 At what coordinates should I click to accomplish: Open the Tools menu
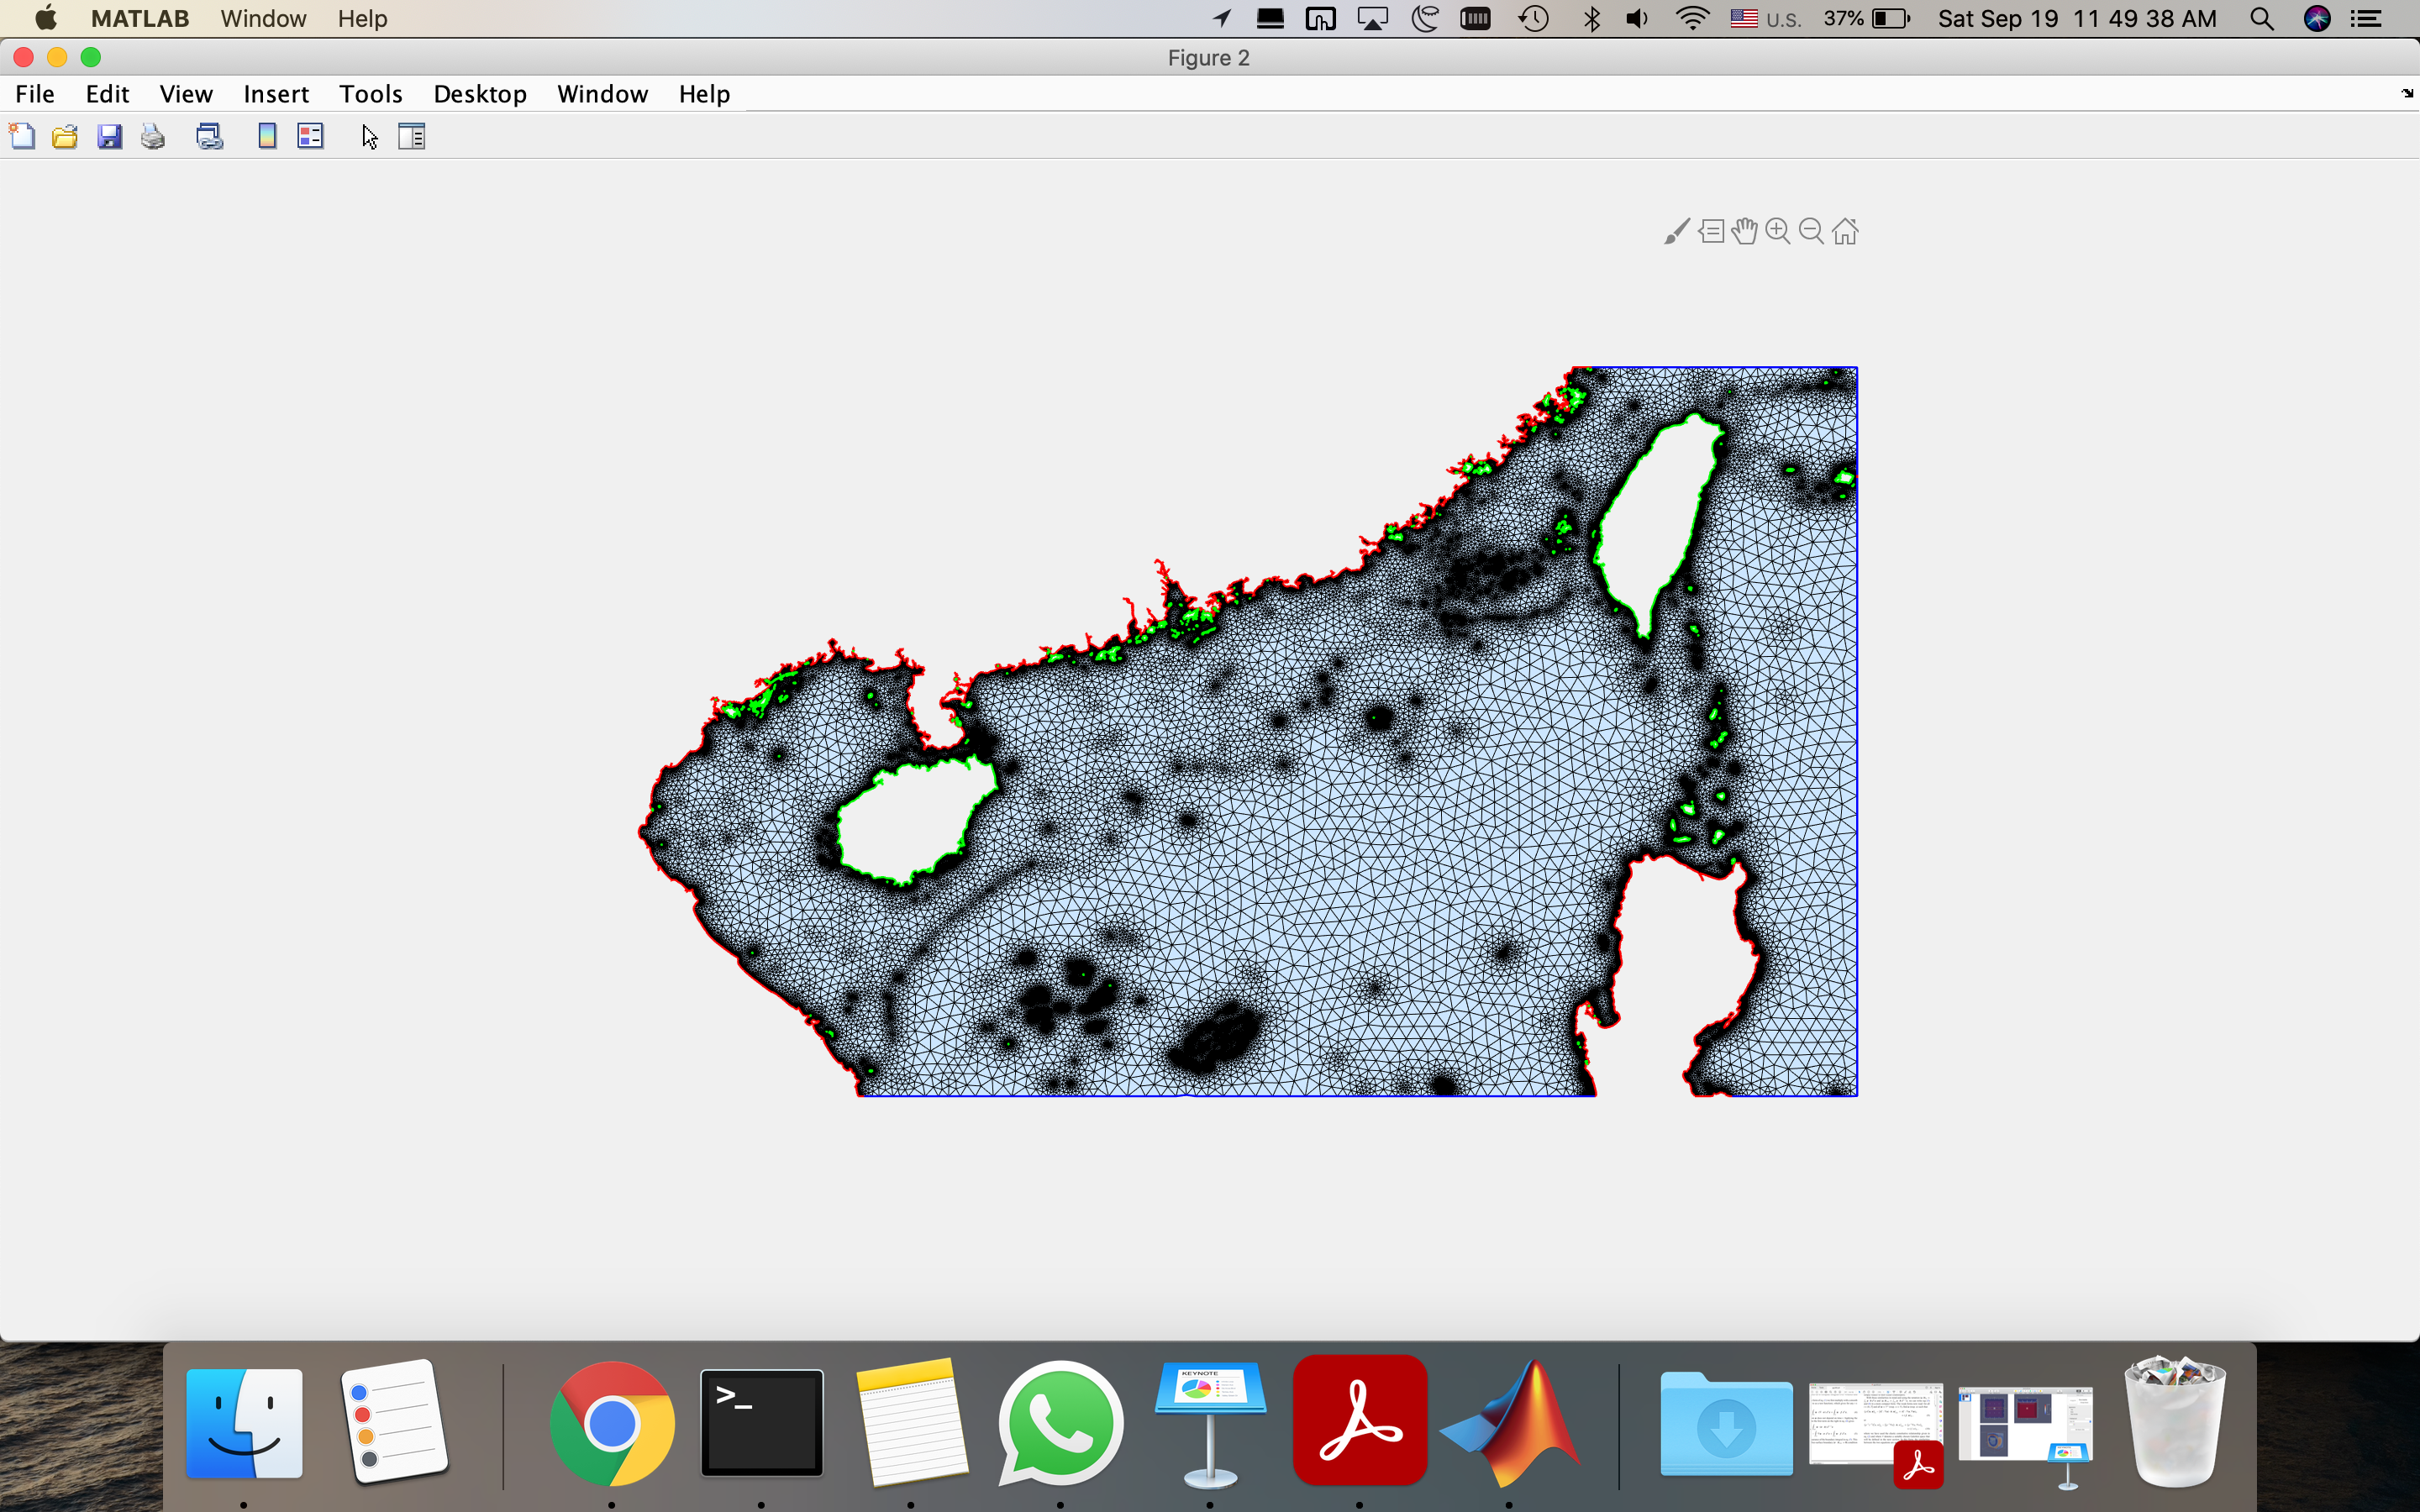(x=370, y=94)
